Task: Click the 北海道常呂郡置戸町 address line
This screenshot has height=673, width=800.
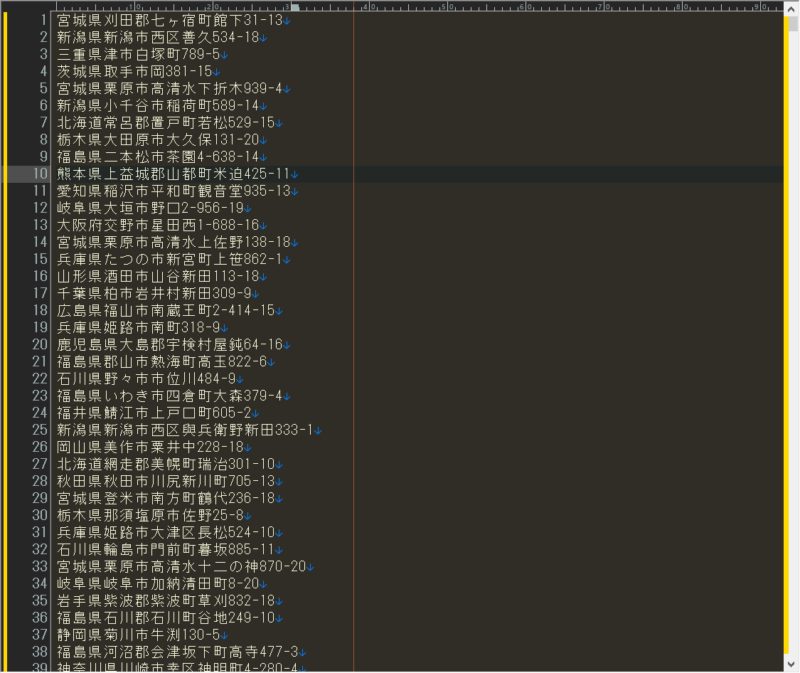Action: point(166,122)
